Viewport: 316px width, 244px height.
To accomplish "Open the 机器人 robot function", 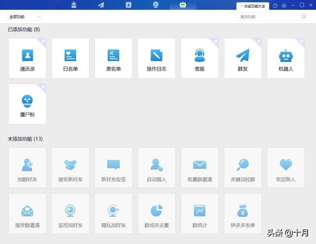I will pos(286,58).
